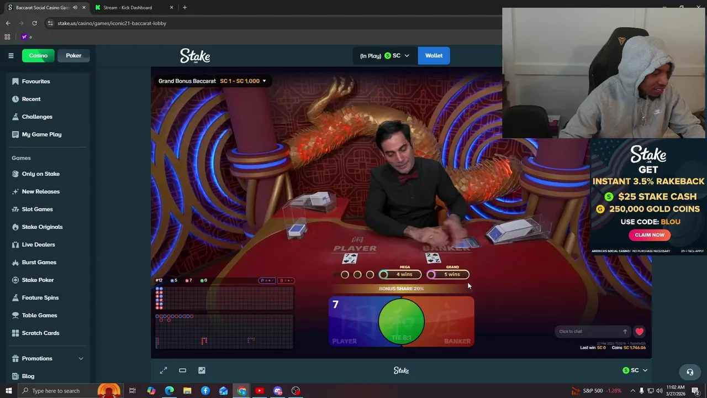Open the Windows Start menu
This screenshot has height=398, width=707.
9,391
